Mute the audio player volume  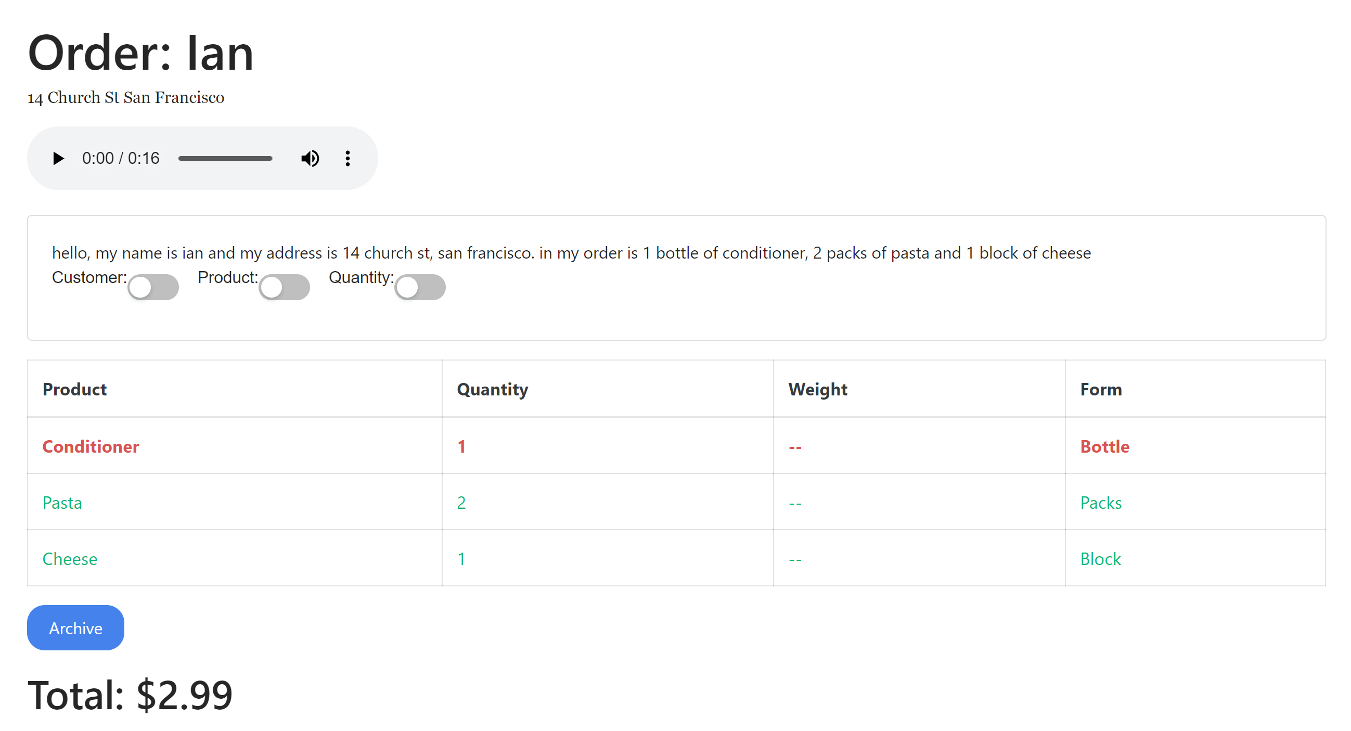(310, 158)
